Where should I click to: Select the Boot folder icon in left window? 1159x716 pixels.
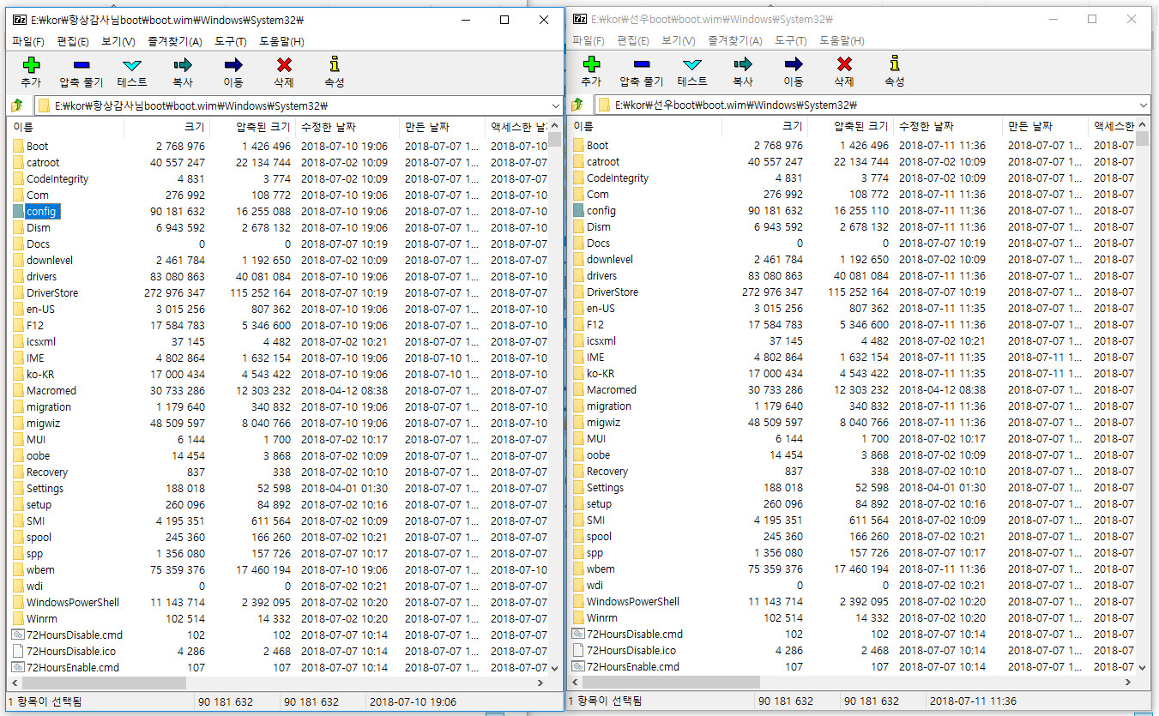point(18,146)
